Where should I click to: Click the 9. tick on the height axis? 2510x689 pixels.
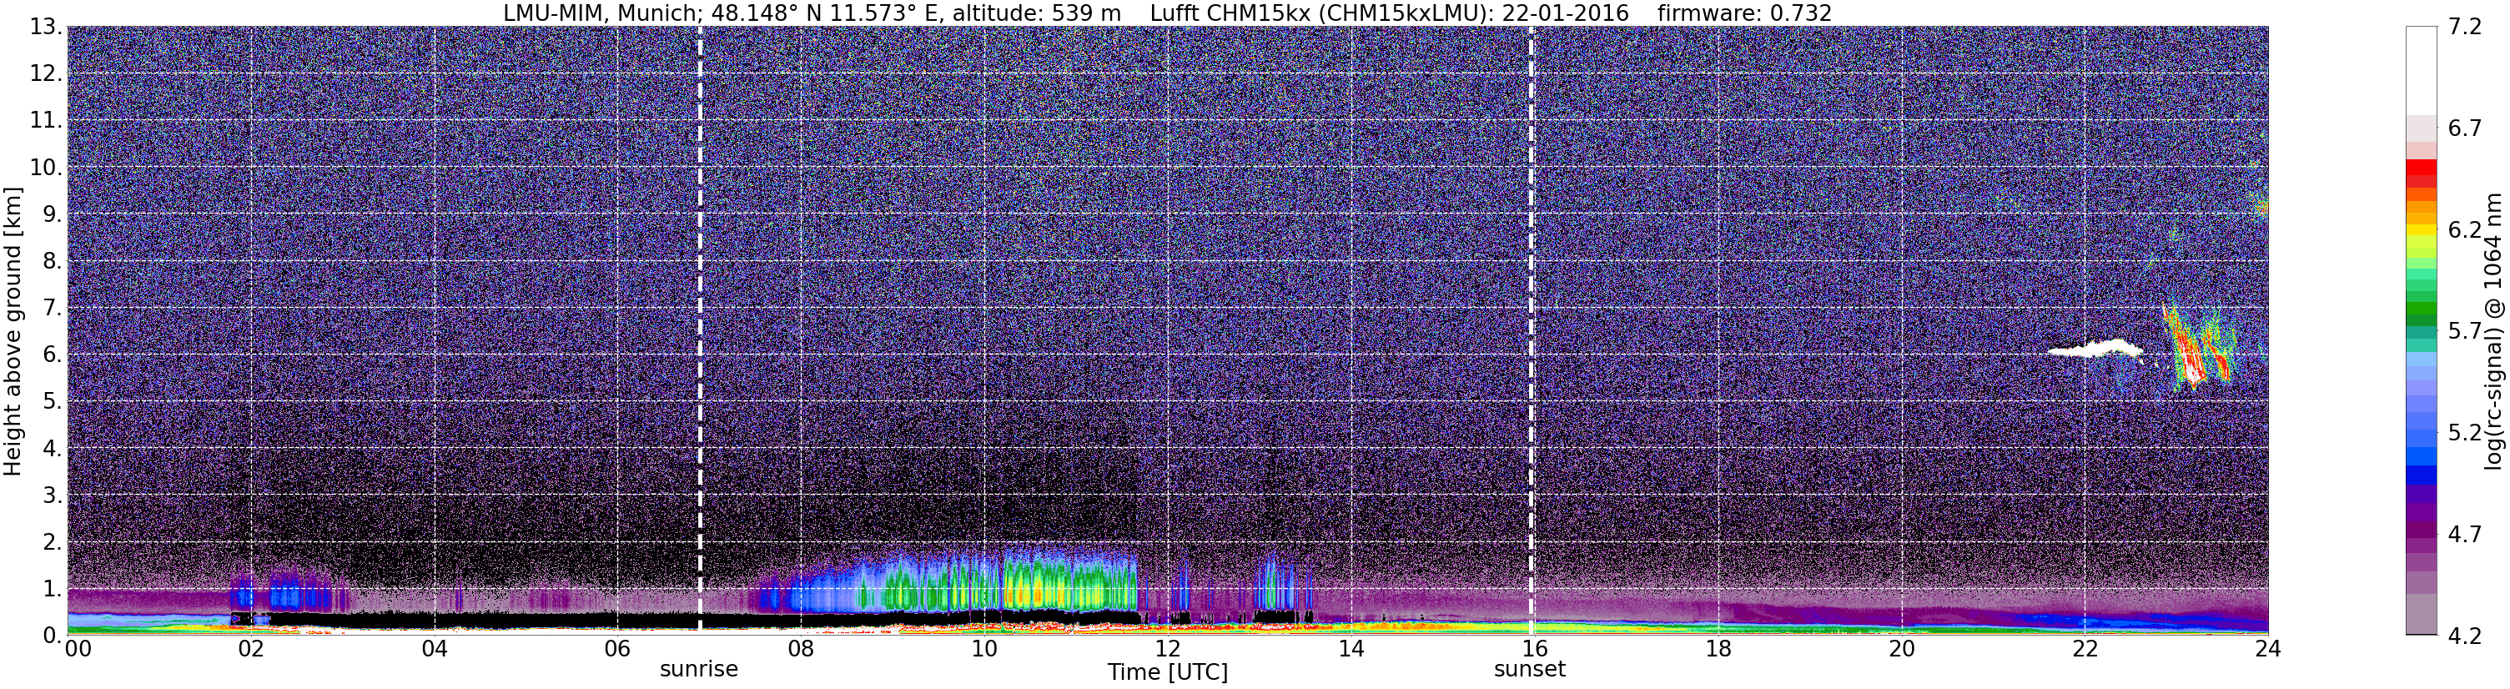53,214
